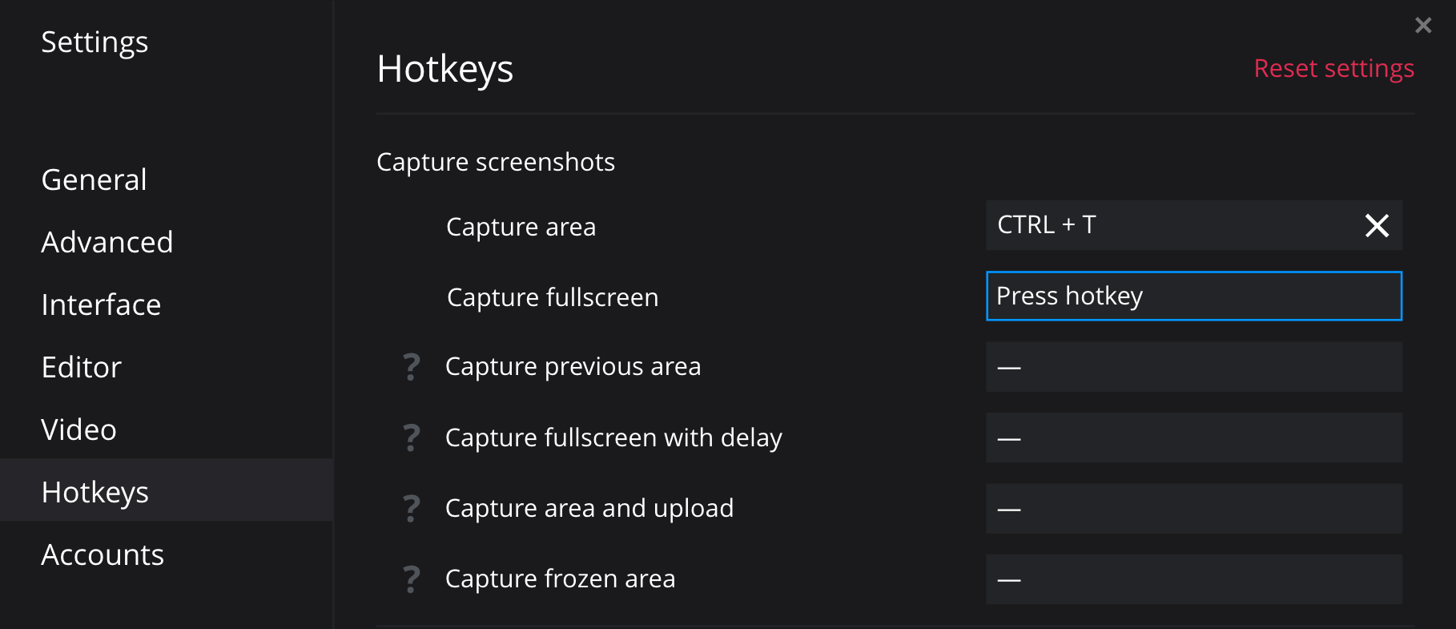This screenshot has width=1456, height=629.
Task: Open the General settings section
Action: coord(95,179)
